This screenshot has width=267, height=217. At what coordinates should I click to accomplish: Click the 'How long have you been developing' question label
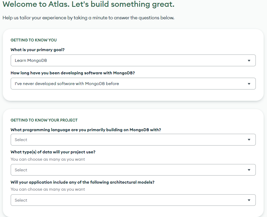pos(73,73)
